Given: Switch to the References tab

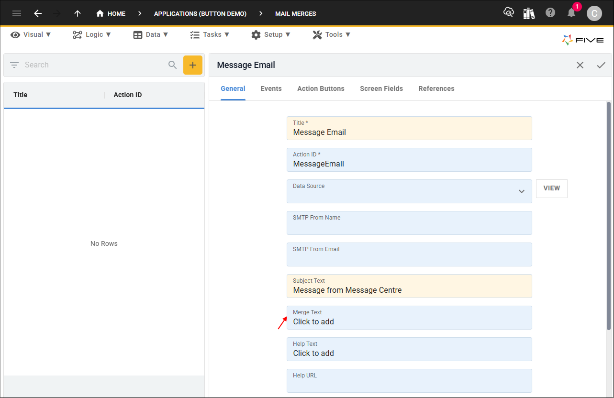Looking at the screenshot, I should [436, 88].
